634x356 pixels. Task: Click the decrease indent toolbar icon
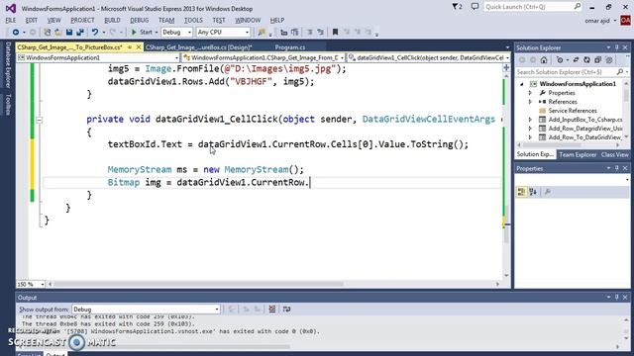(284, 32)
